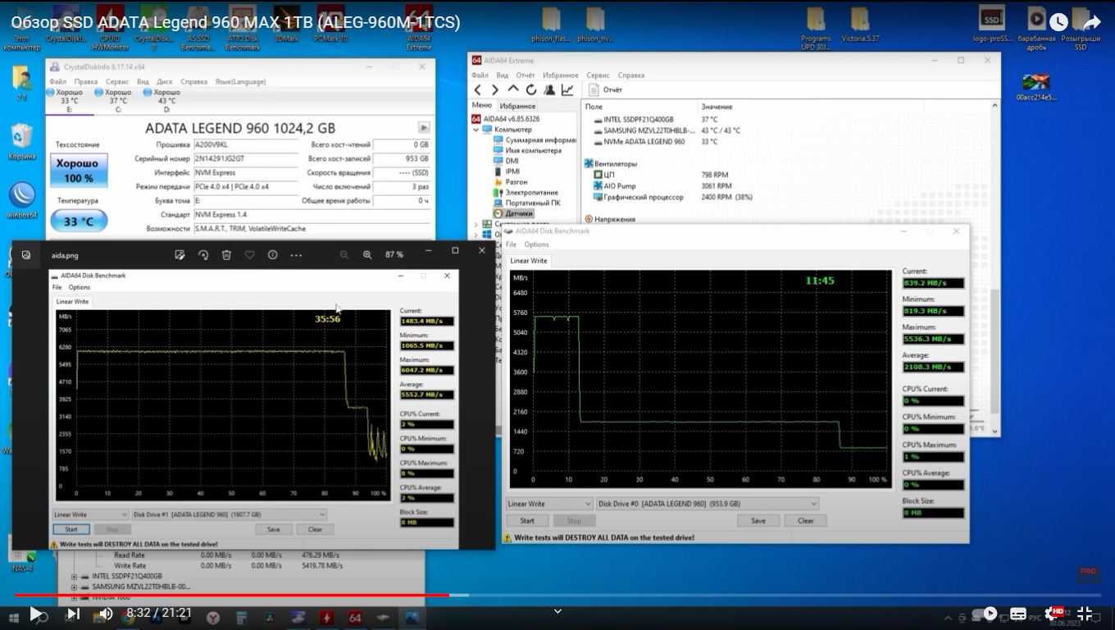
Task: Open the Корзина recycle bin desktop icon
Action: [x=22, y=142]
